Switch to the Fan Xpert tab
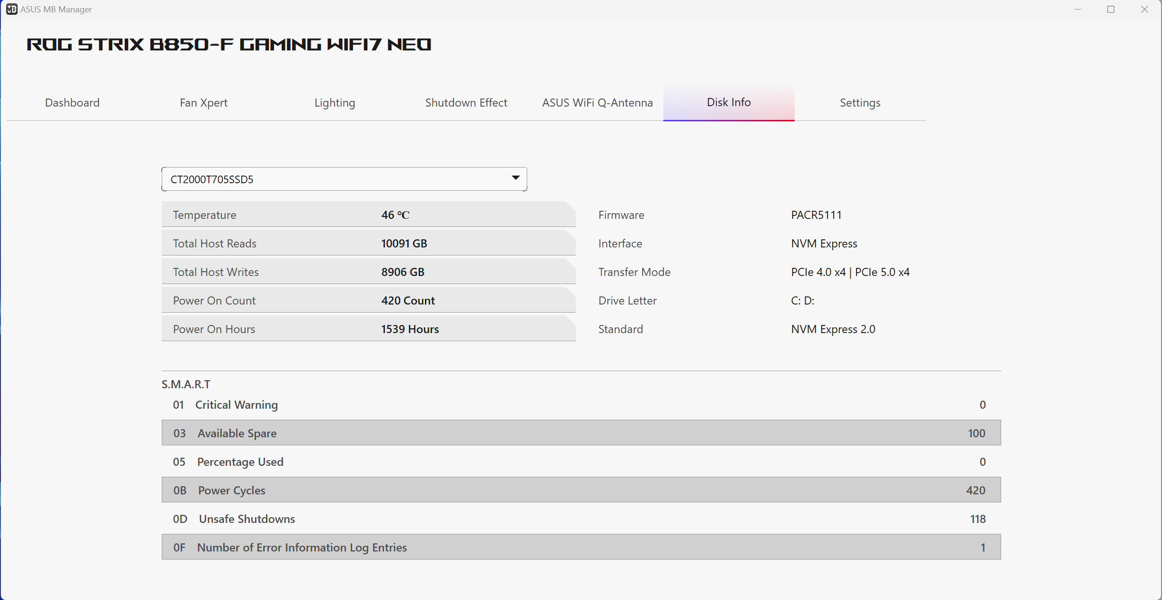This screenshot has width=1162, height=600. click(x=204, y=103)
